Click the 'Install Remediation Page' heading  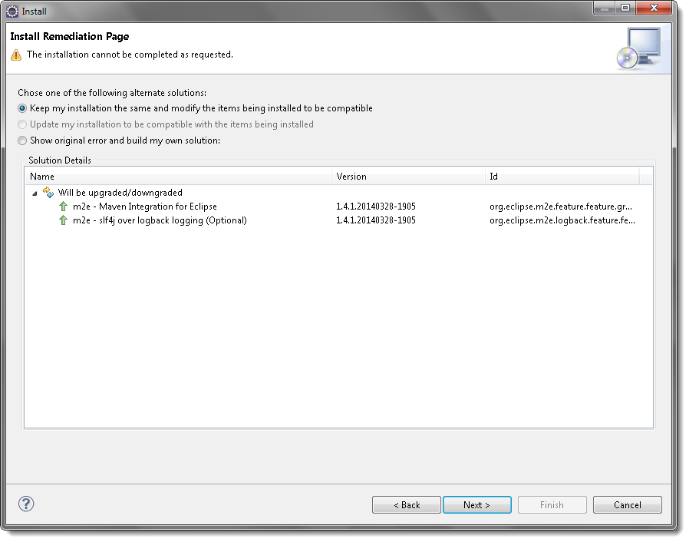click(x=69, y=36)
